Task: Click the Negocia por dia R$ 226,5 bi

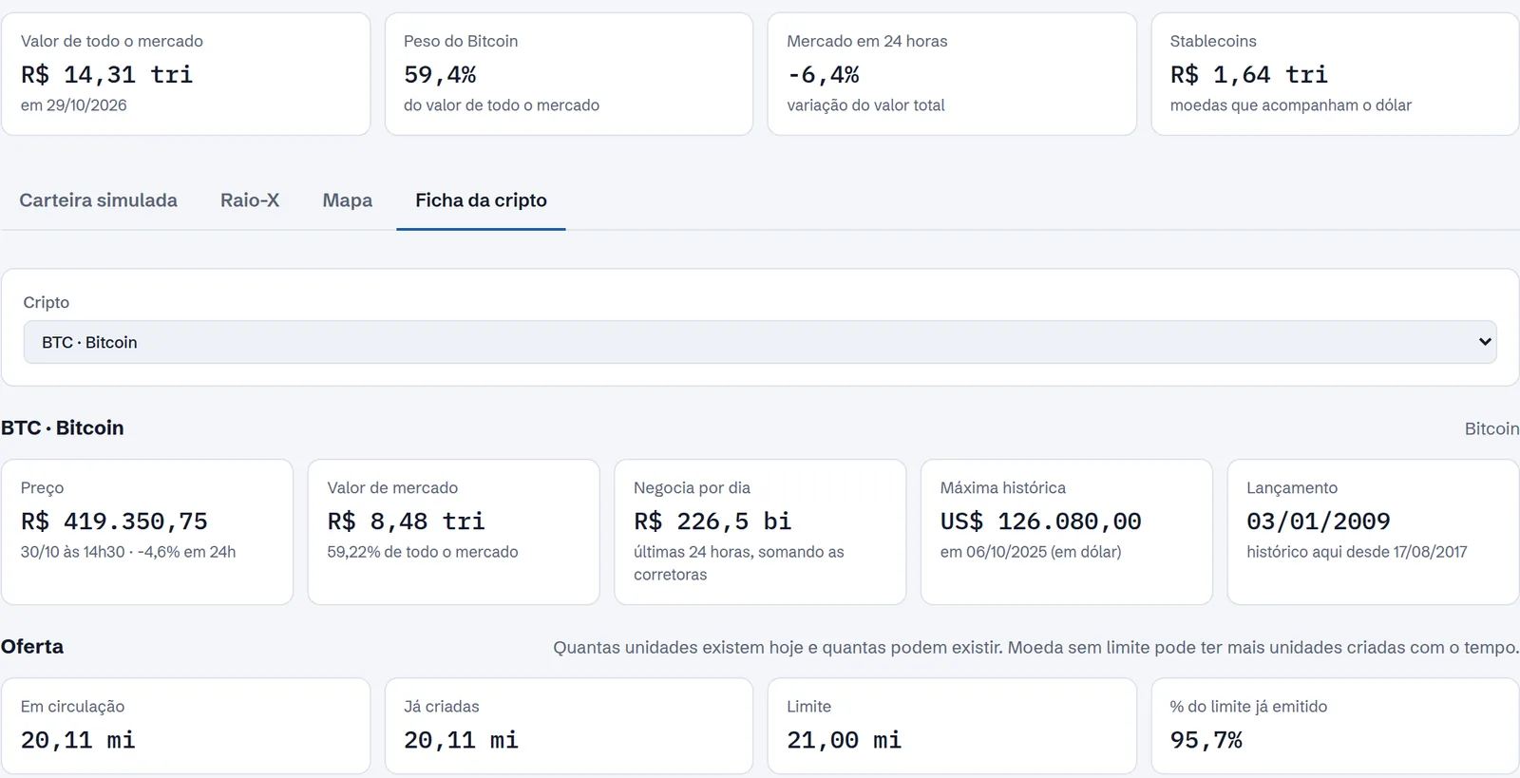Action: [x=712, y=521]
